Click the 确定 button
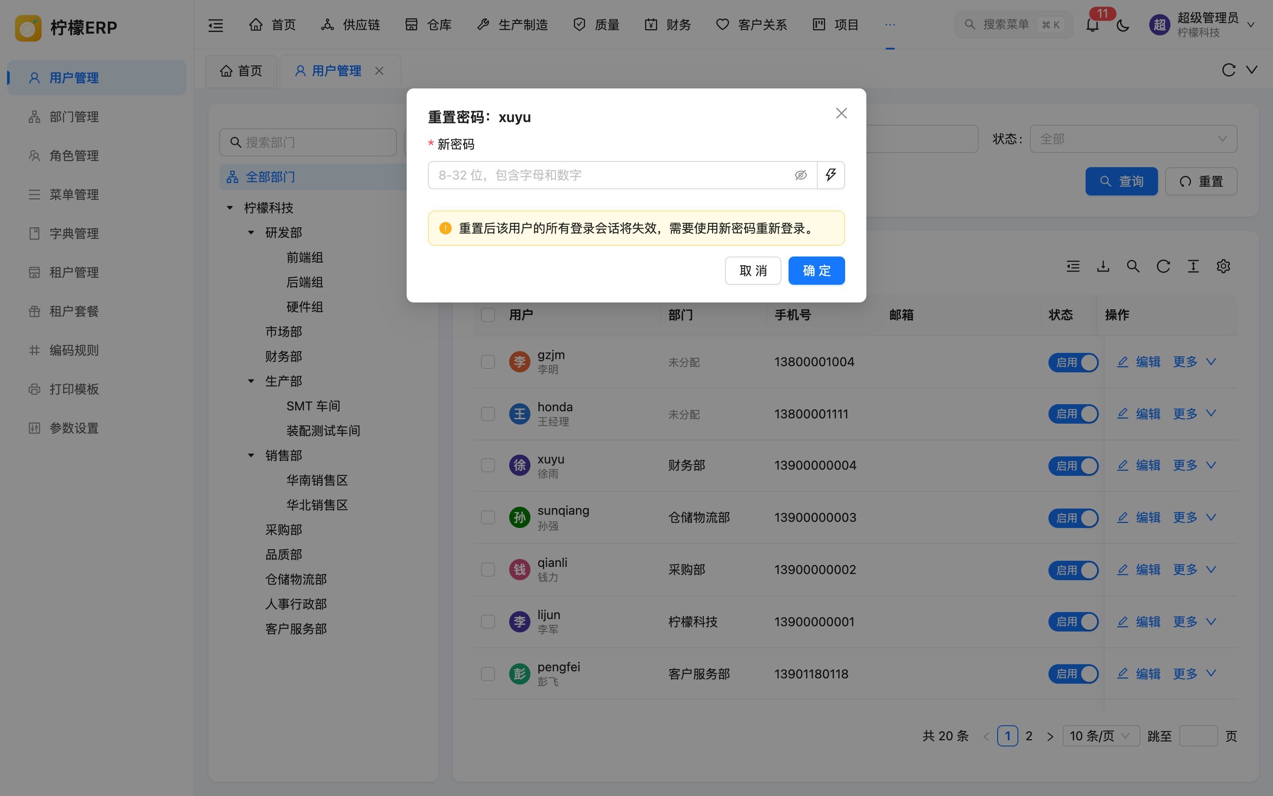Image resolution: width=1273 pixels, height=796 pixels. click(x=816, y=271)
